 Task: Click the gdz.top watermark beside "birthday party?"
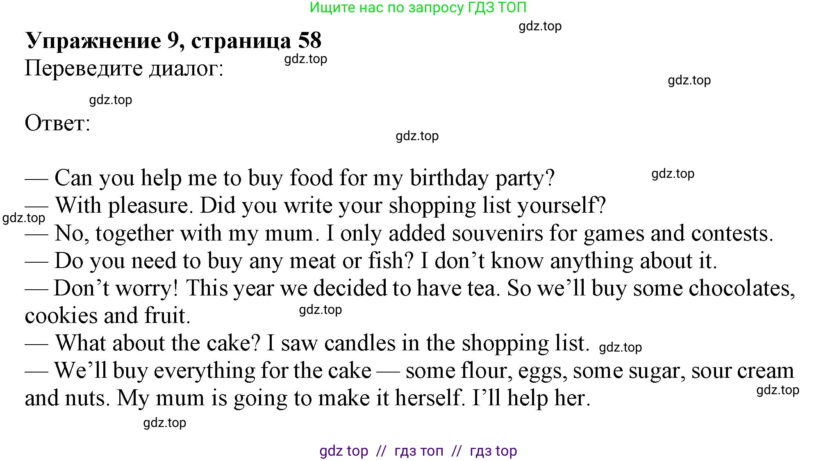click(673, 174)
